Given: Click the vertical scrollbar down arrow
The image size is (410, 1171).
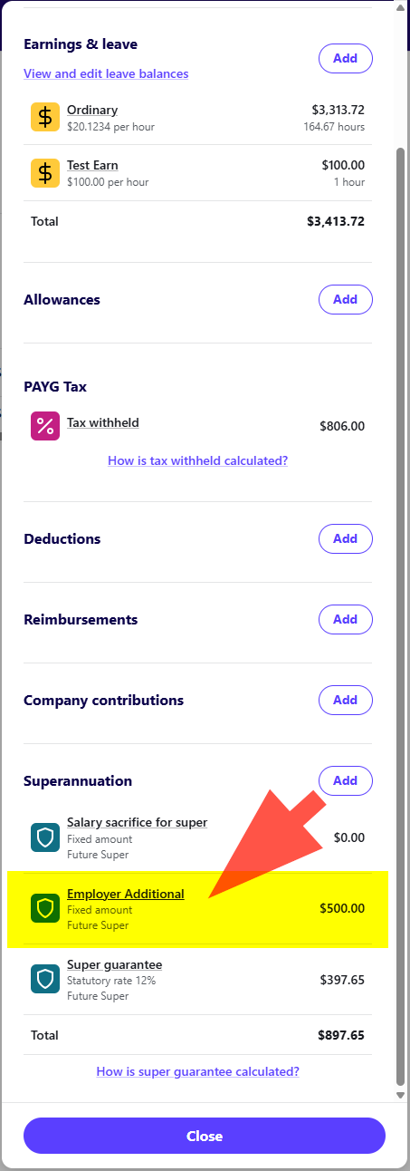Looking at the screenshot, I should click(401, 1095).
